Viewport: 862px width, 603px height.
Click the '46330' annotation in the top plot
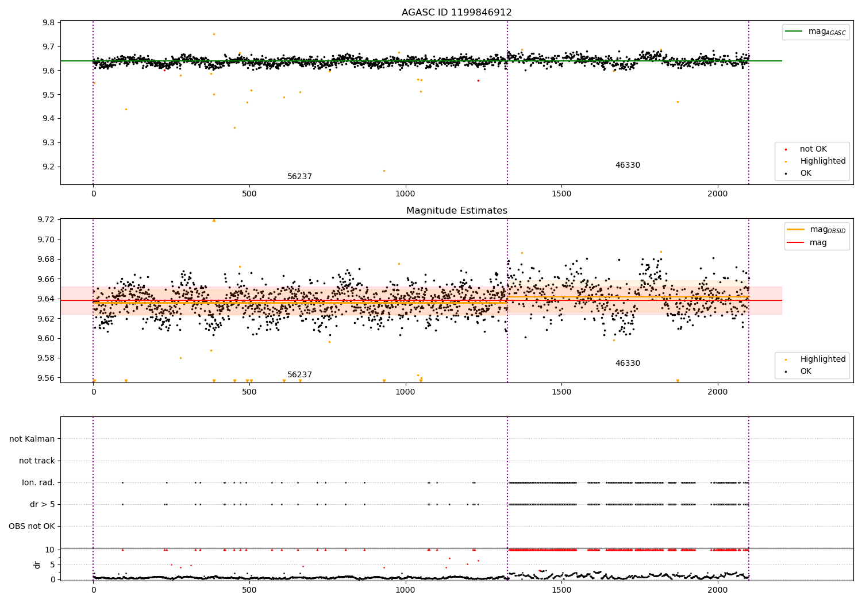[628, 165]
